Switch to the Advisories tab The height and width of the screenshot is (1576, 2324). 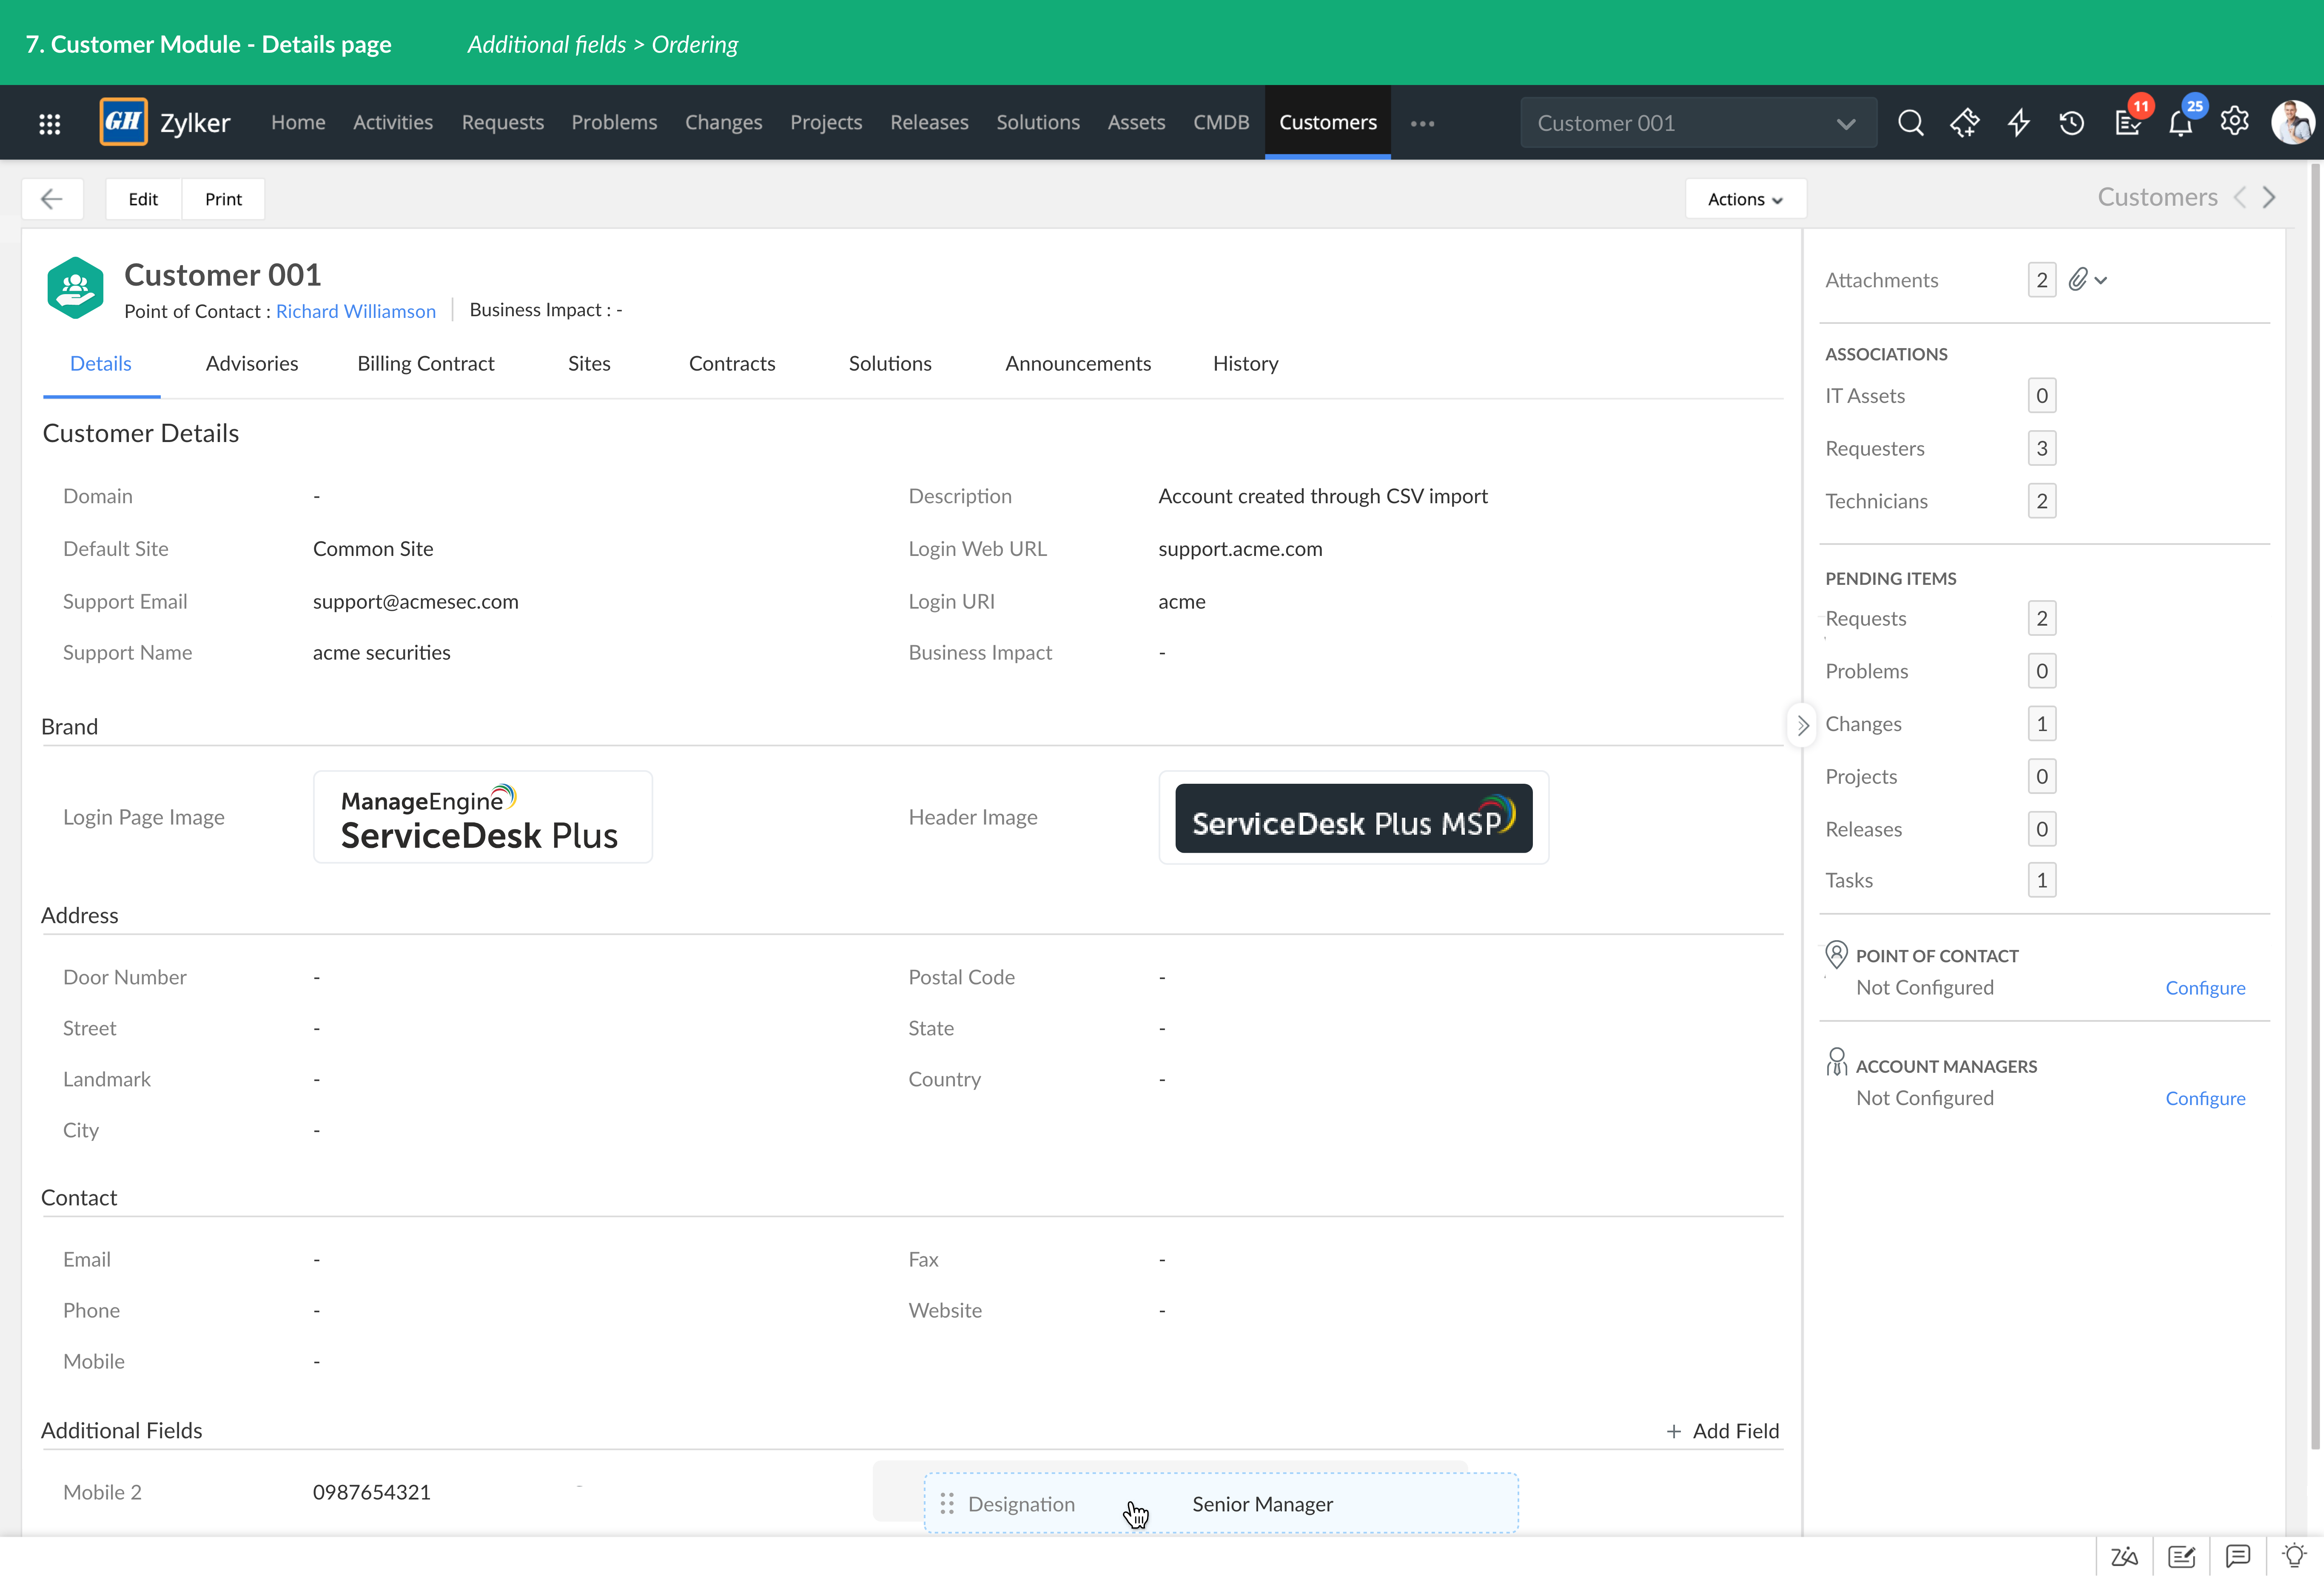pyautogui.click(x=252, y=364)
